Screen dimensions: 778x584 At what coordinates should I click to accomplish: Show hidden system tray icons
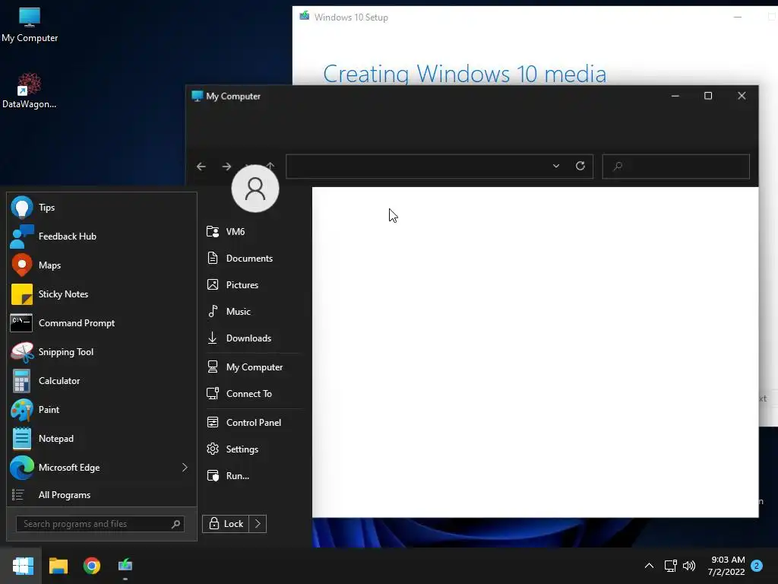click(649, 566)
